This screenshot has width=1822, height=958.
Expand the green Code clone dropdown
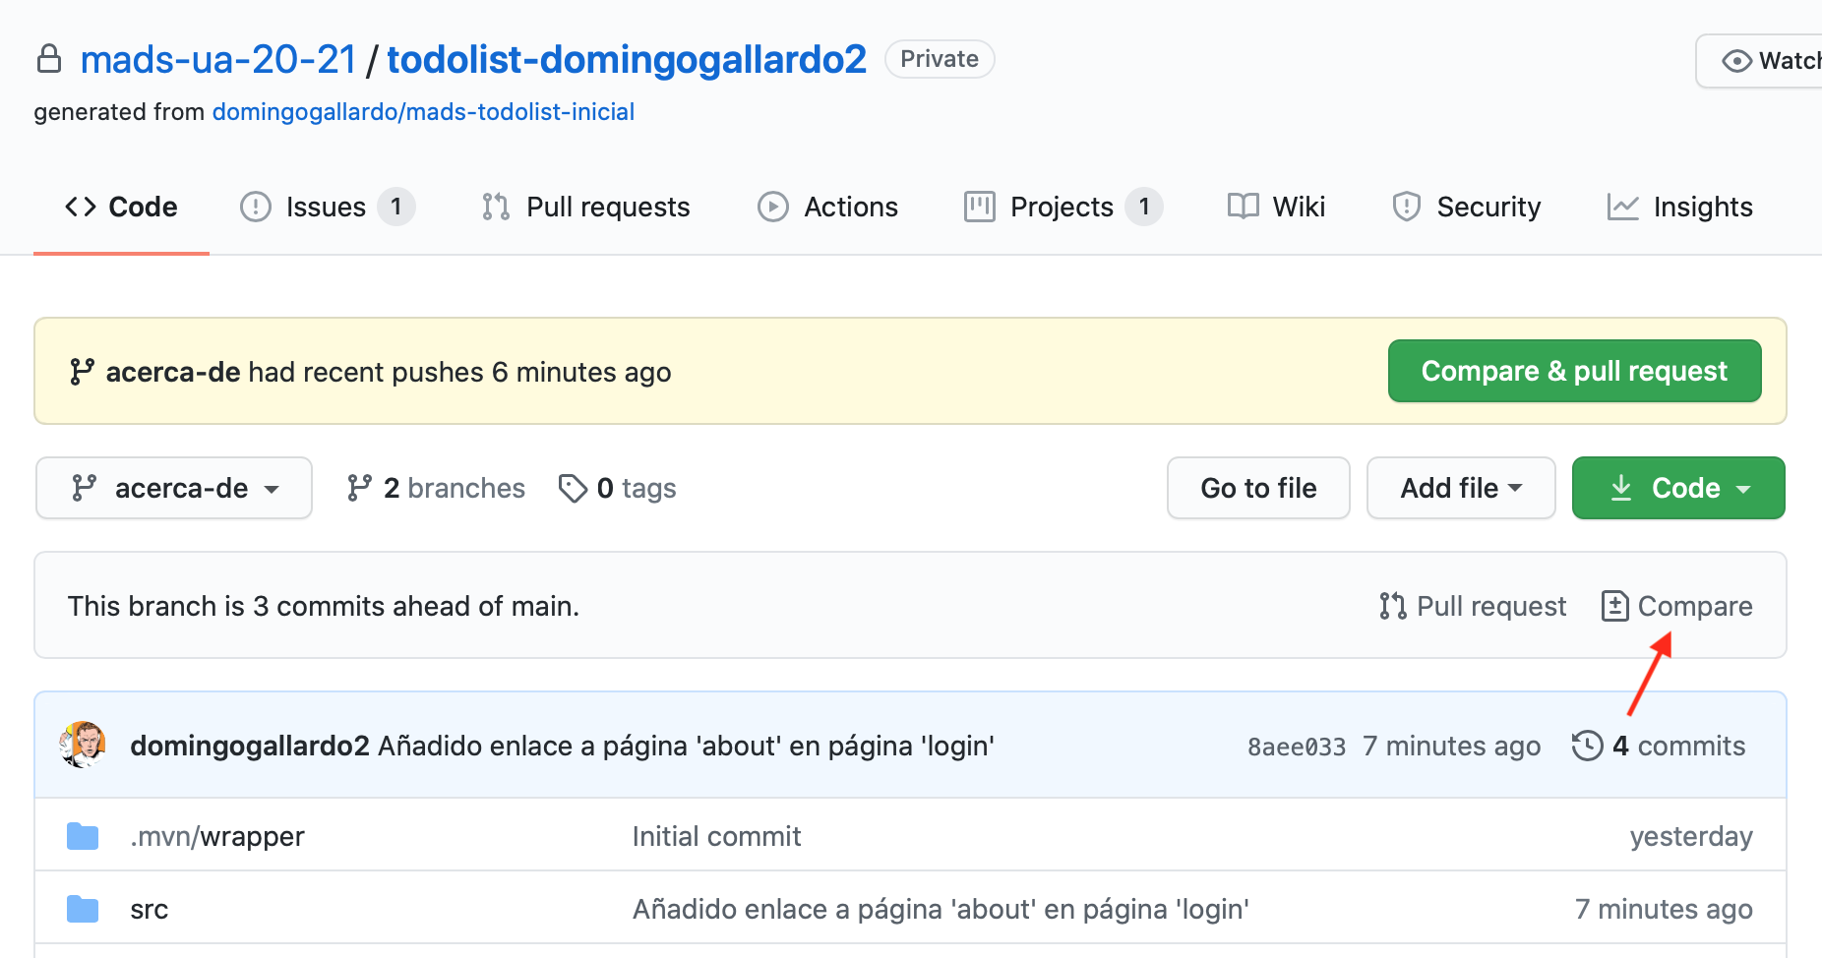pos(1678,488)
